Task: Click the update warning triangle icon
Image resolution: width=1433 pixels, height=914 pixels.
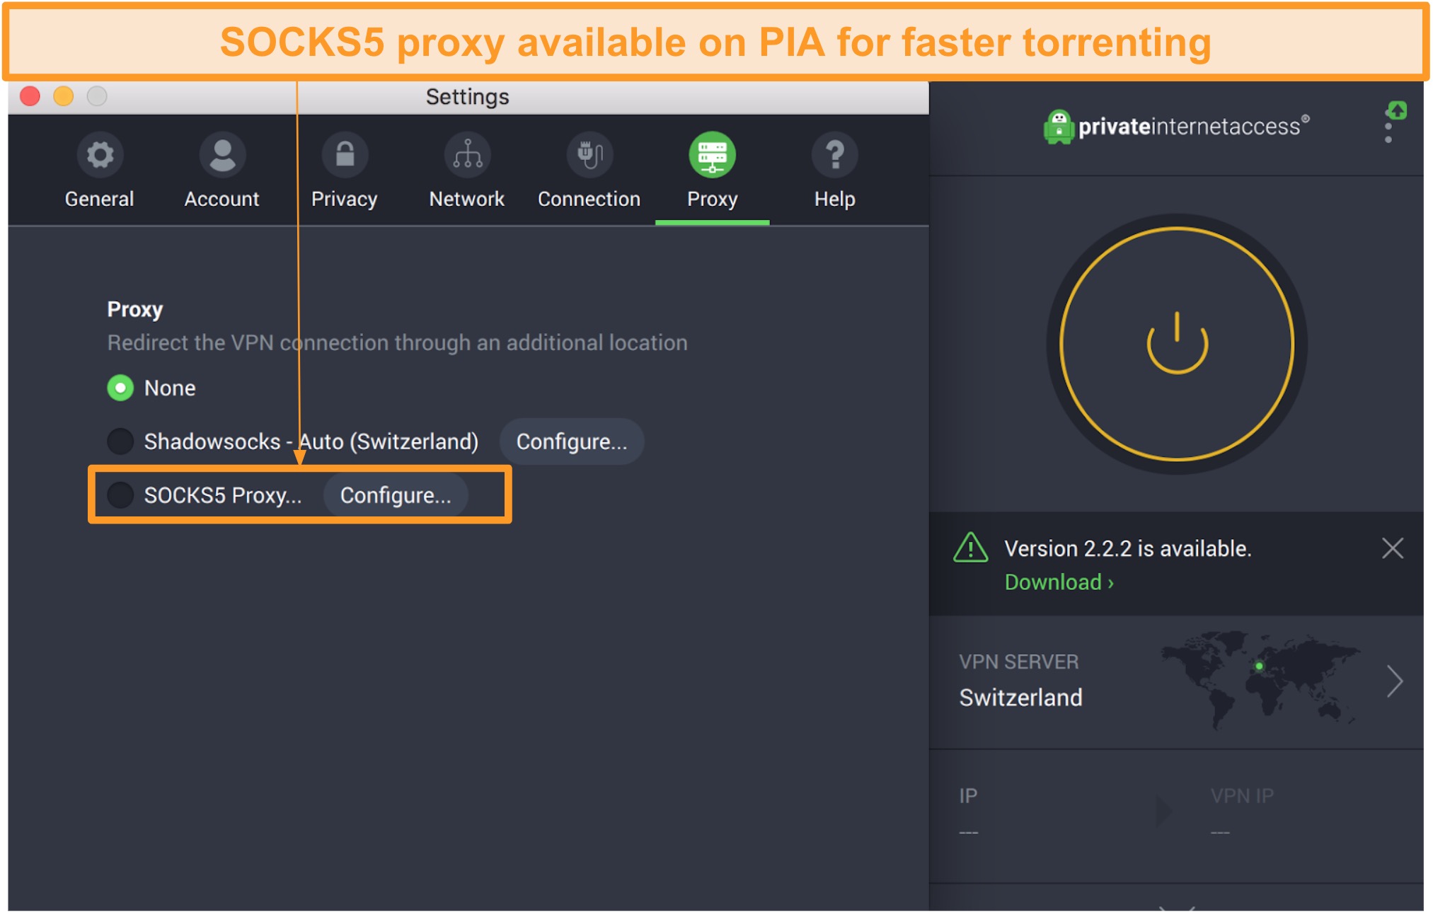Action: click(970, 548)
